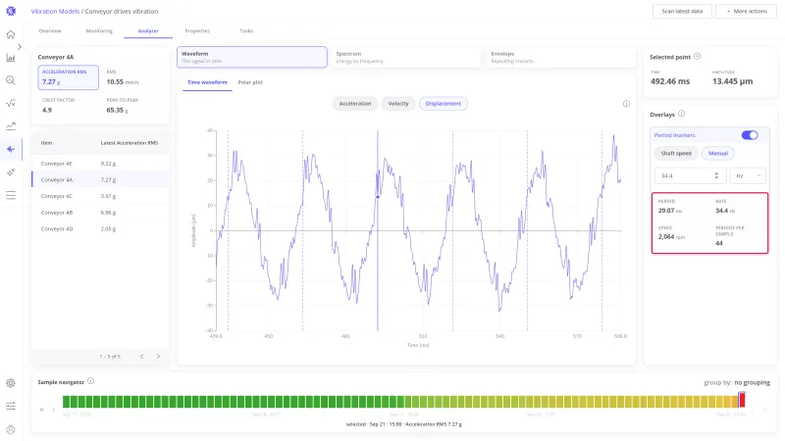
Task: Open the settings gear icon in sidebar
Action: [x=11, y=383]
